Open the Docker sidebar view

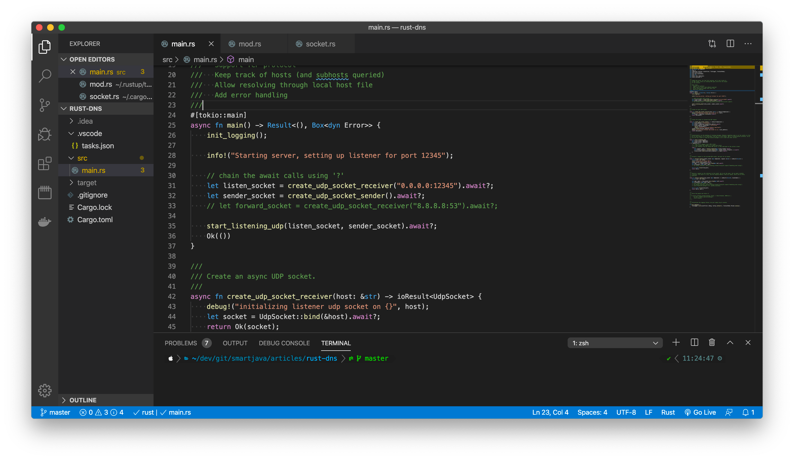tap(45, 222)
